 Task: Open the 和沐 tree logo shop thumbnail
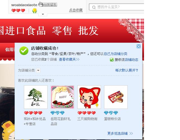[36, 97]
